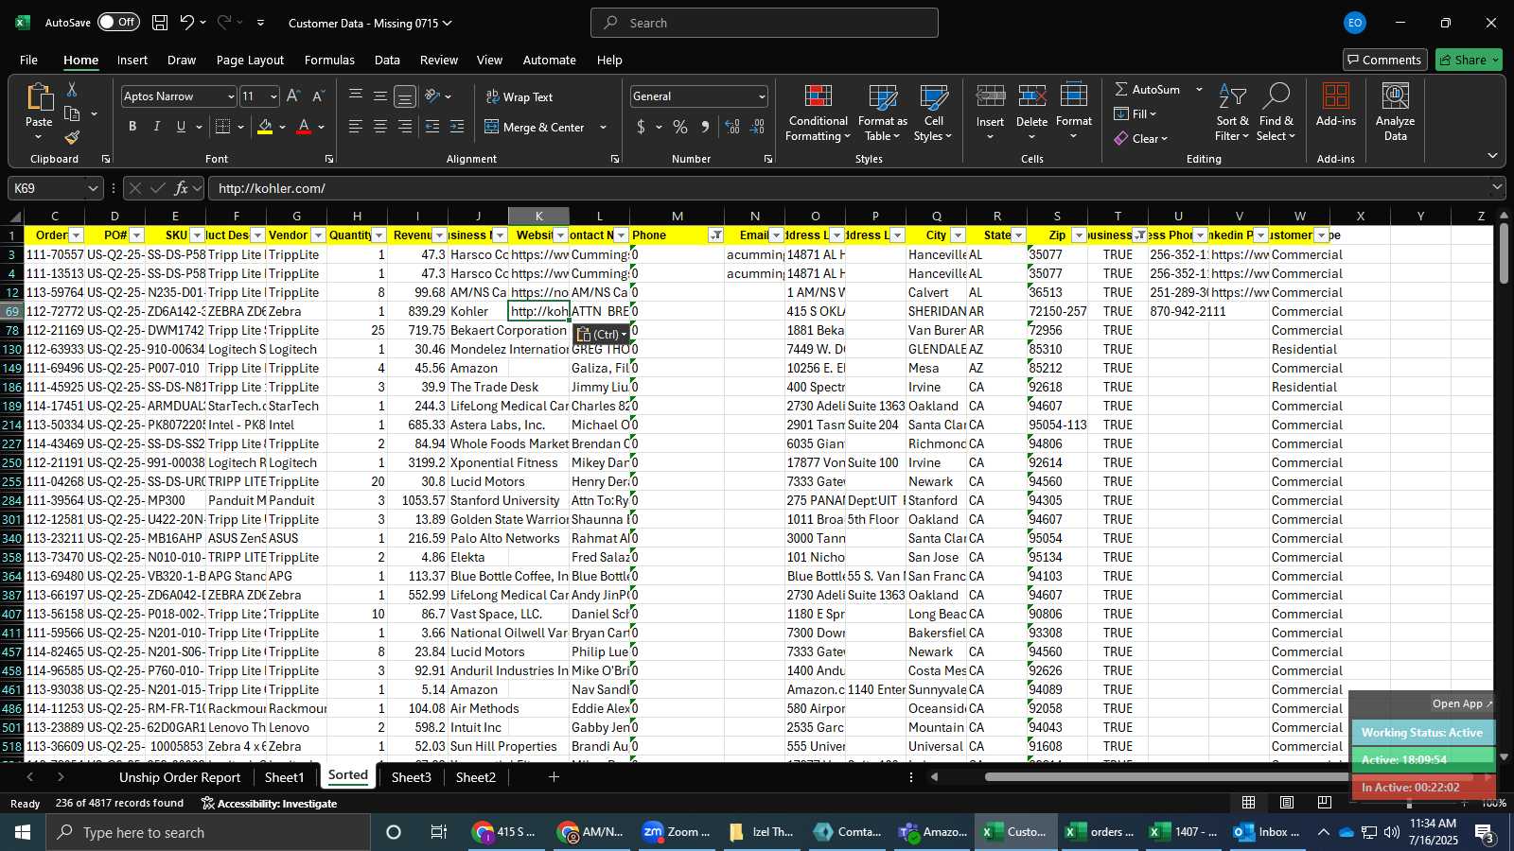This screenshot has width=1514, height=851.
Task: Toggle Underline formatting
Action: click(181, 127)
